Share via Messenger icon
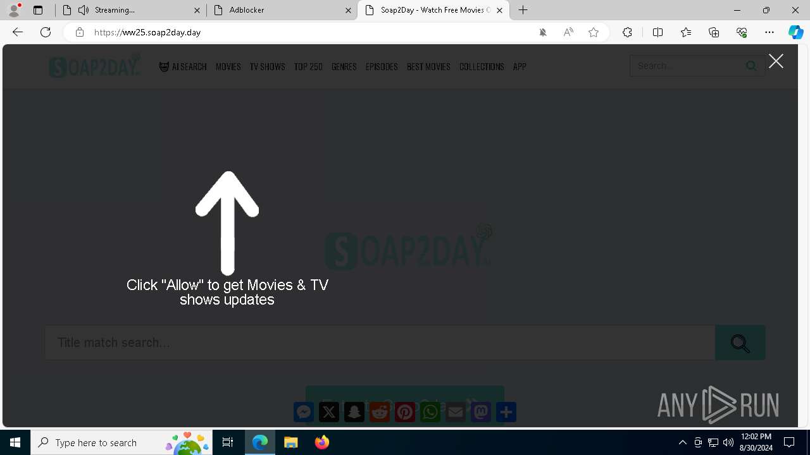810x455 pixels. 304,412
